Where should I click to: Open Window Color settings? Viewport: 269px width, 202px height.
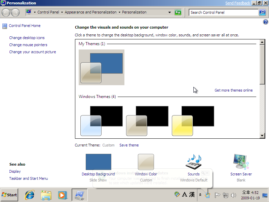(x=146, y=162)
